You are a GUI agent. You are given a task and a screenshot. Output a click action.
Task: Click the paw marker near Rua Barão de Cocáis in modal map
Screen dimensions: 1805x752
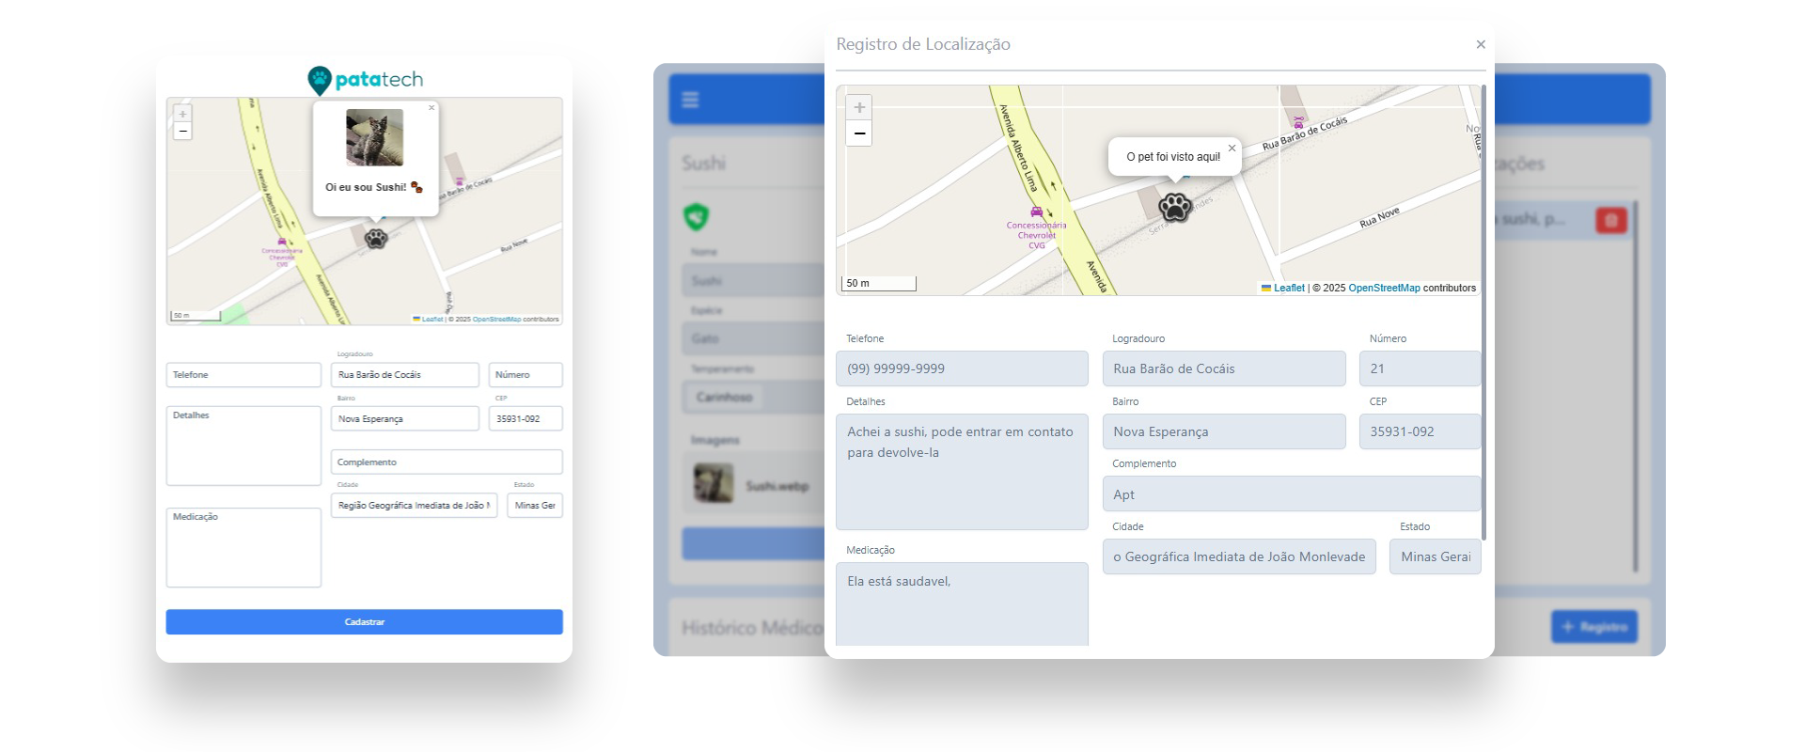pyautogui.click(x=1174, y=206)
